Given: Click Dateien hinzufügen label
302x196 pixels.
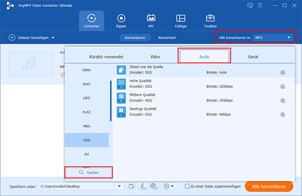Looking at the screenshot, I should pyautogui.click(x=33, y=38).
